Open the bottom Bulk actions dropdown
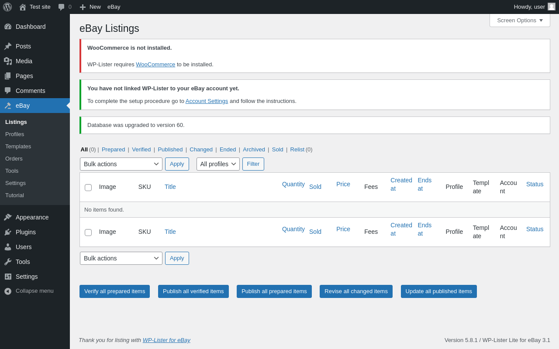The height and width of the screenshot is (349, 559). click(x=121, y=258)
